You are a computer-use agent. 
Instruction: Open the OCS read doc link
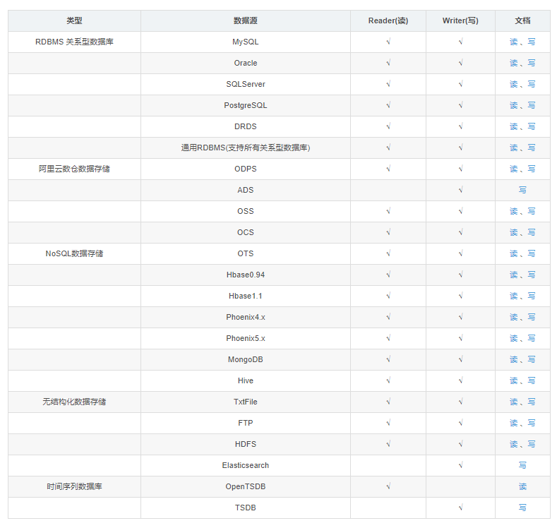514,232
